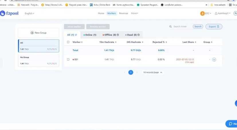Open the Pożyczki przez internet bookmark
The width and height of the screenshot is (237, 130).
coord(76,5)
